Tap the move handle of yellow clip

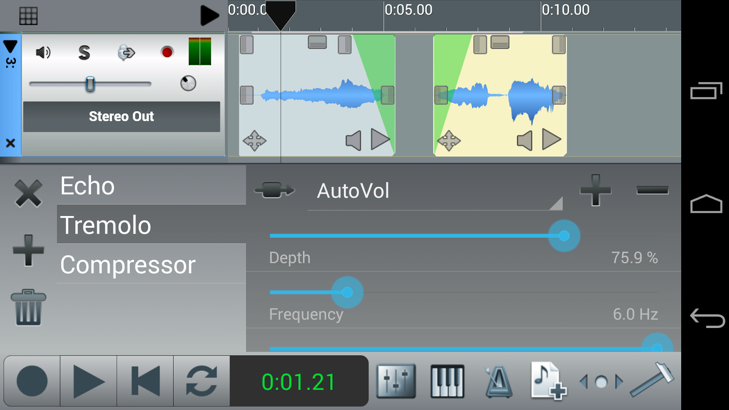[449, 141]
